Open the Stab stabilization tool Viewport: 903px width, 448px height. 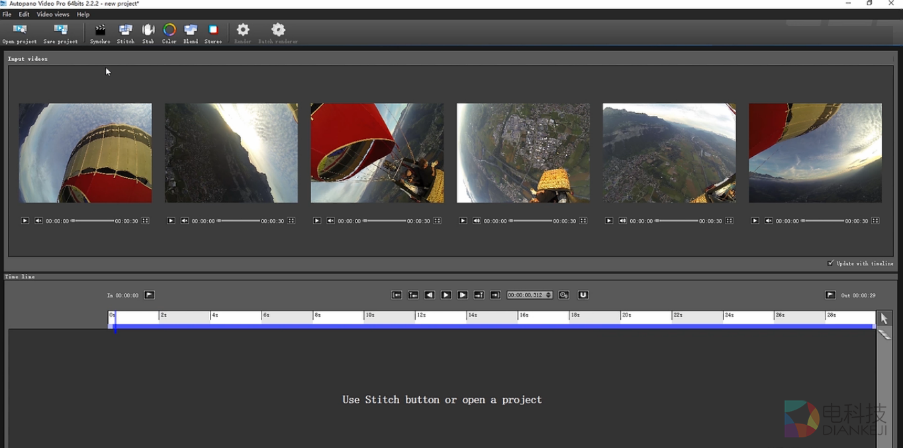coord(148,33)
